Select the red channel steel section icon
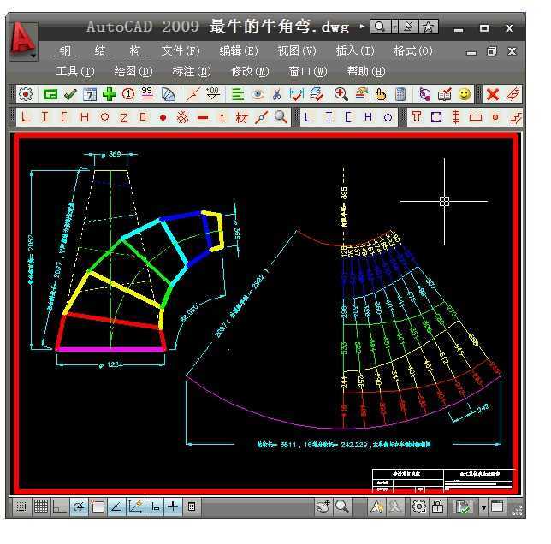This screenshot has width=551, height=544. point(64,116)
